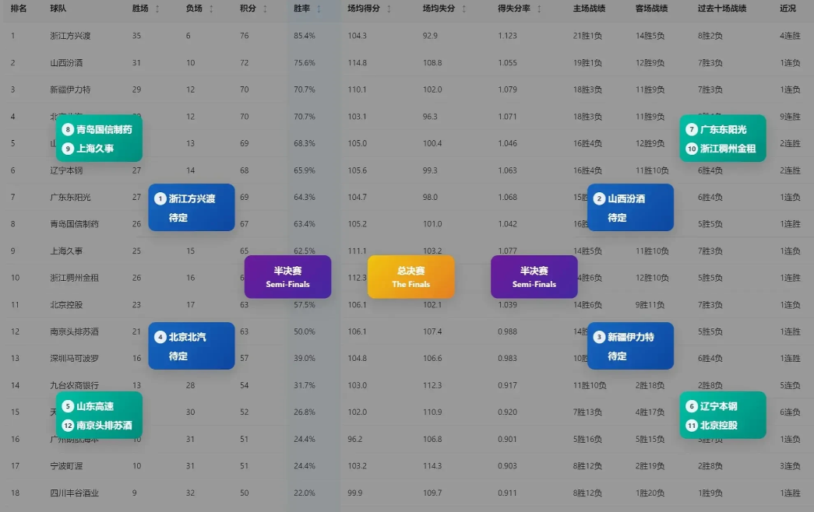Click 待定 under 北京北汽 in blue card
The height and width of the screenshot is (512, 814).
(x=178, y=356)
